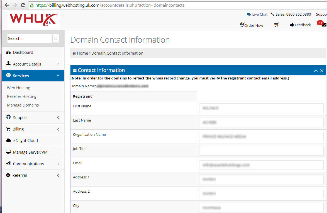The width and height of the screenshot is (327, 213).
Task: Open the shopping cart icon
Action: click(276, 25)
